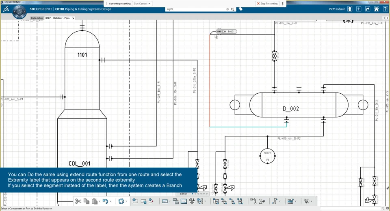Screen dimensions: 390x211
Task: Click the Edition toolbar section label
Action: (184, 194)
